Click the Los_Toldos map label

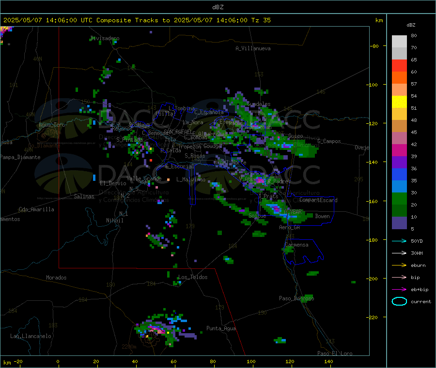(193, 277)
